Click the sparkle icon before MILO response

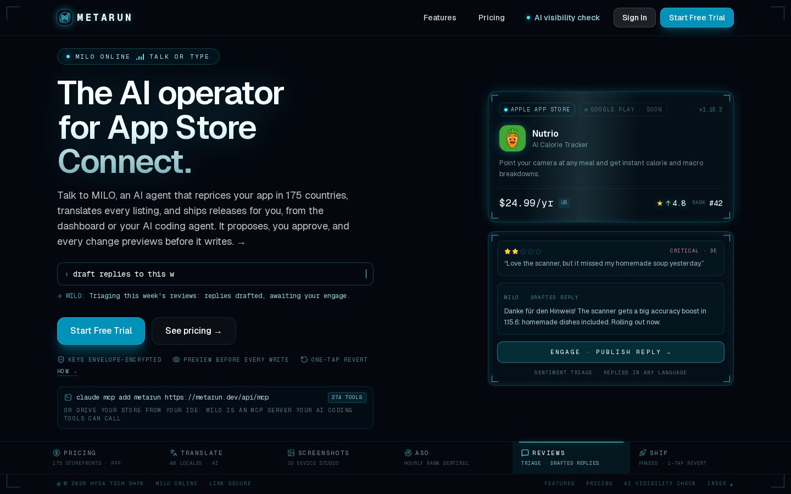tap(60, 296)
